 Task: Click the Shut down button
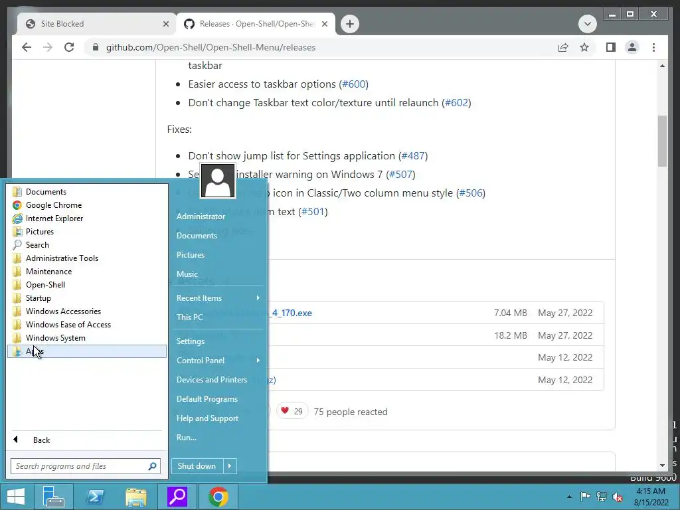[197, 466]
